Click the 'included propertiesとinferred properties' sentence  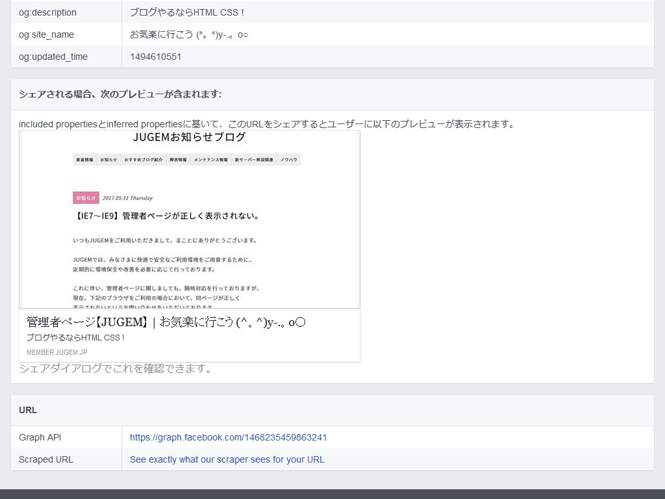267,124
